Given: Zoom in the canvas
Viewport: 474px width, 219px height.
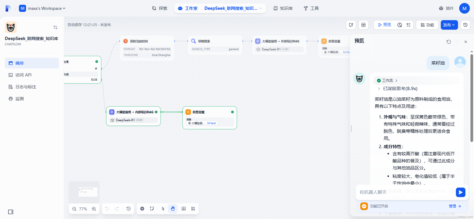Looking at the screenshot, I should pos(94,209).
